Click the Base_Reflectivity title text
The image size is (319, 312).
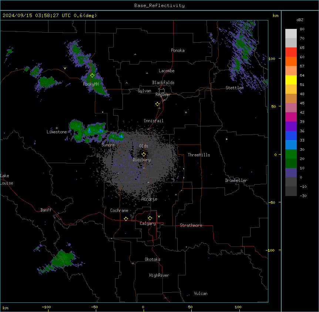tap(159, 6)
